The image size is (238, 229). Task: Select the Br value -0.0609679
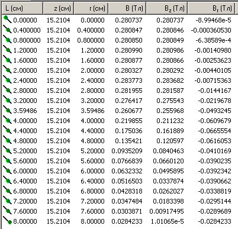point(214,121)
